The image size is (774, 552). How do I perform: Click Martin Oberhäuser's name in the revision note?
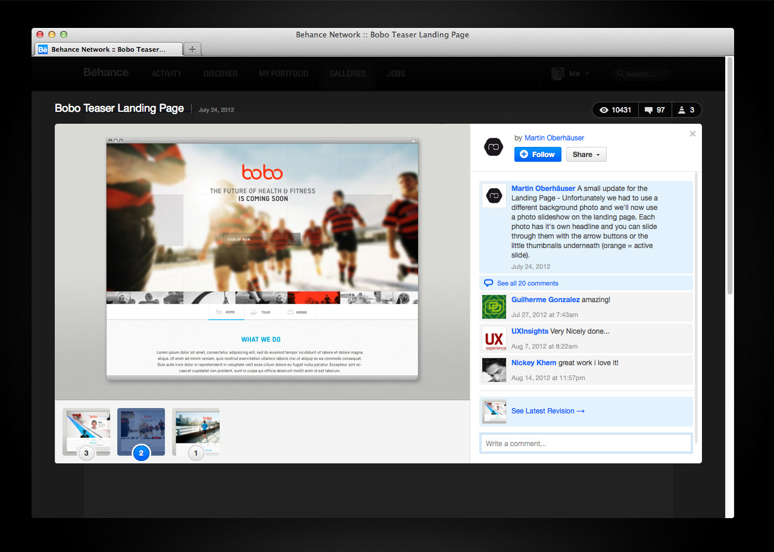[543, 189]
